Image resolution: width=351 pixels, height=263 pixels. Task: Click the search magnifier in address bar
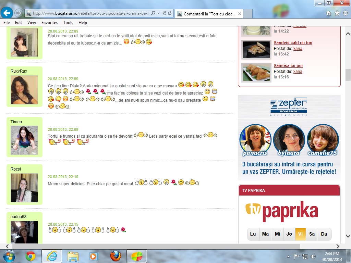[x=153, y=13]
